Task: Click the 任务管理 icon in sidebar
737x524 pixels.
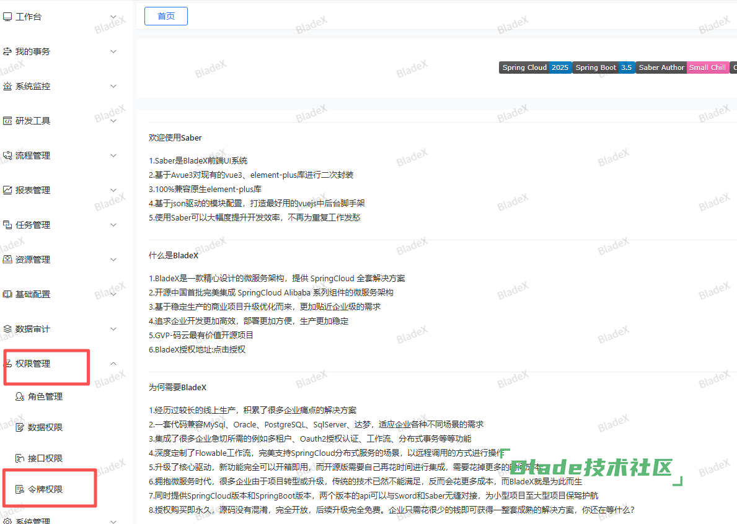Action: pyautogui.click(x=7, y=225)
